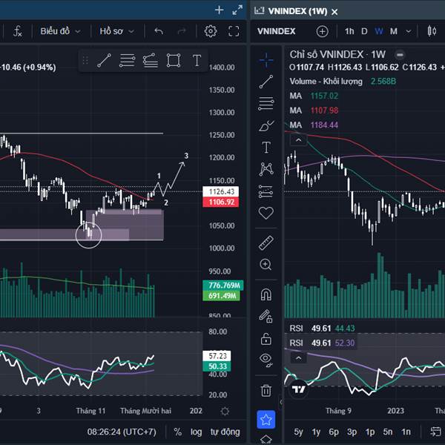The width and height of the screenshot is (445, 445).
Task: Switch to 1h timeframe
Action: 349,31
